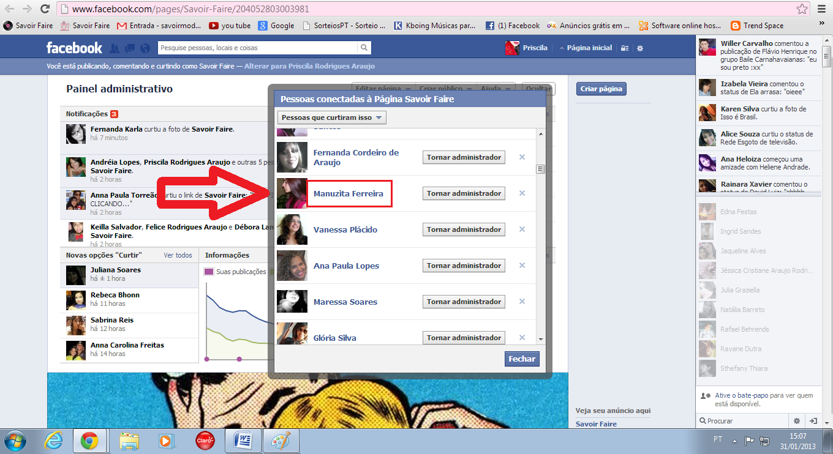Open Vanessa Plácido's profile name

[x=345, y=229]
